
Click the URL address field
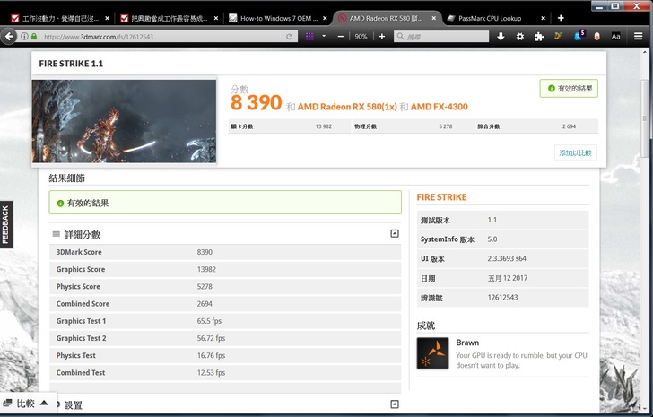tap(161, 37)
